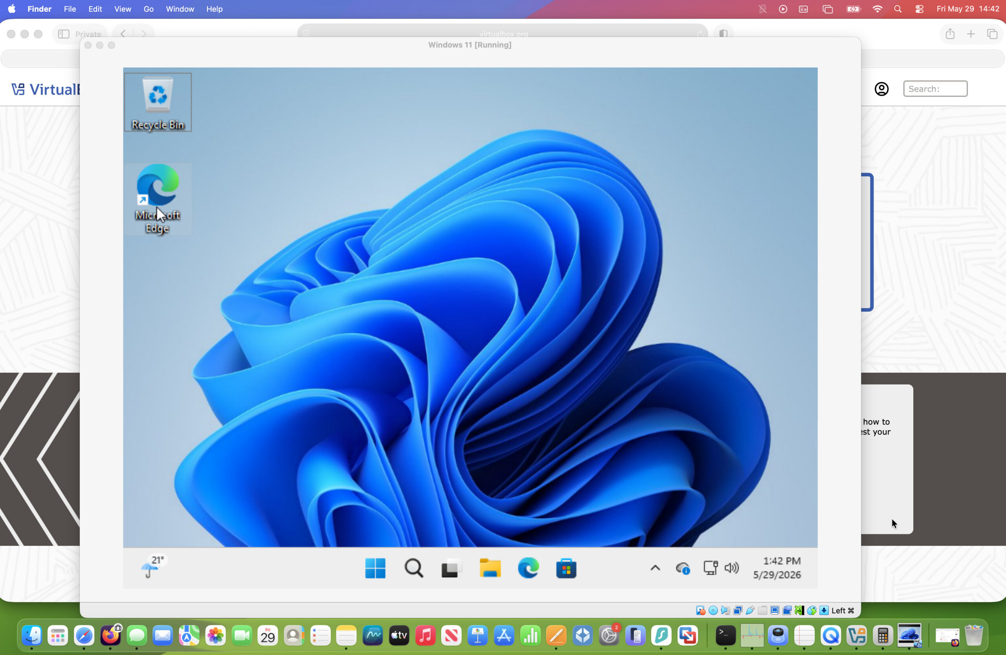Open System Settings with badge 2 in Dock

[609, 635]
